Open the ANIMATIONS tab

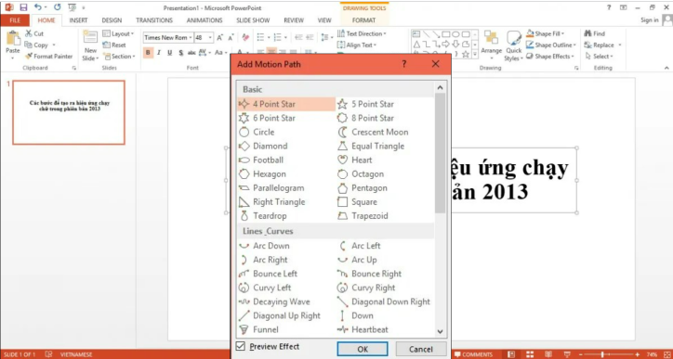(205, 20)
